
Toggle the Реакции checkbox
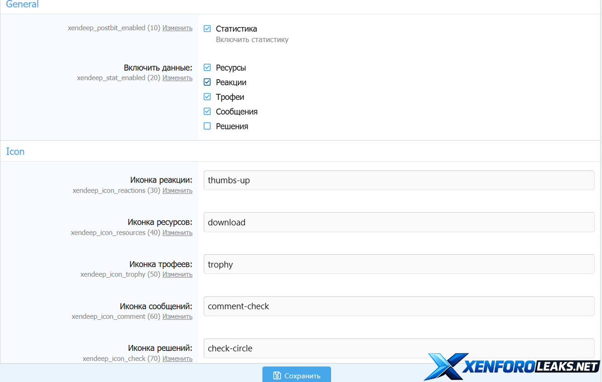[207, 82]
